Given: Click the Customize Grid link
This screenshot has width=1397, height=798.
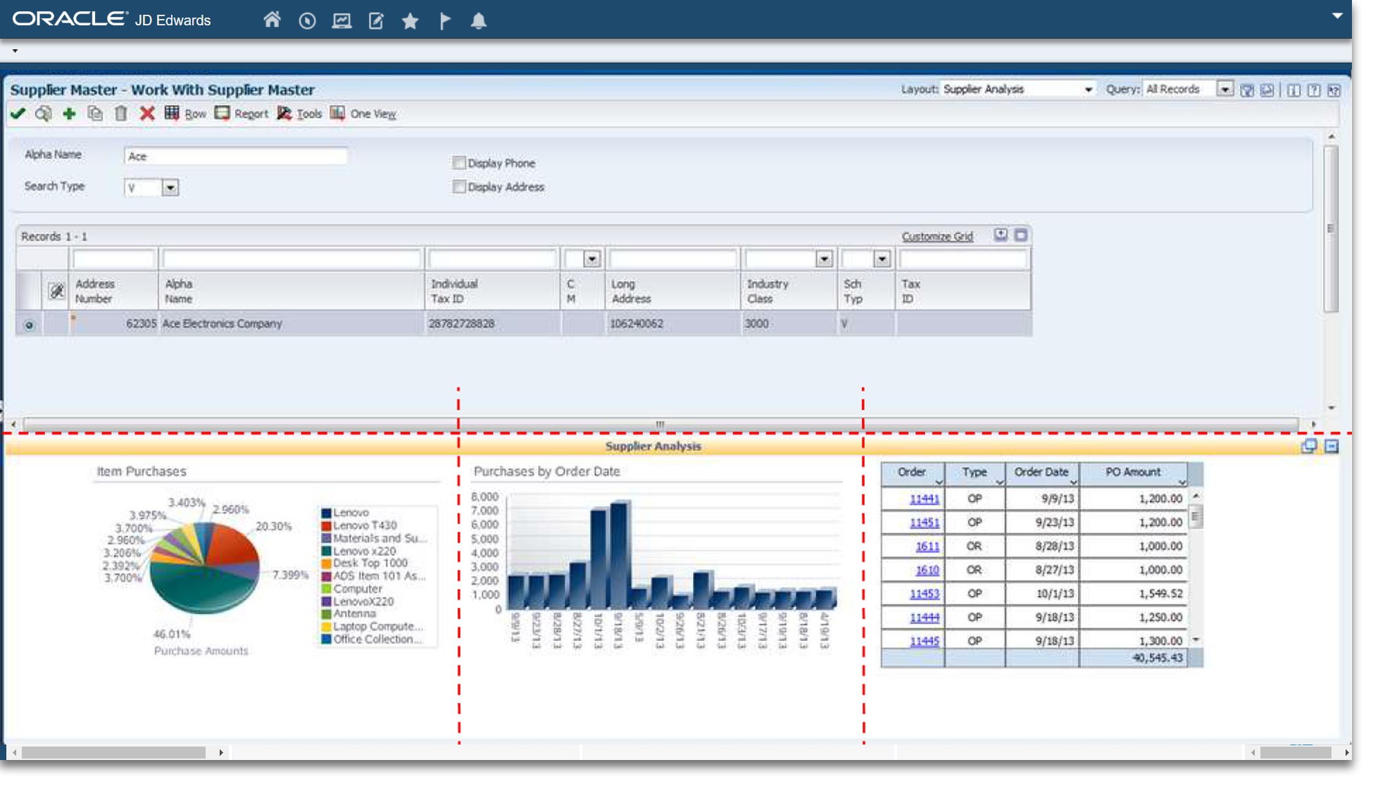Looking at the screenshot, I should 938,236.
